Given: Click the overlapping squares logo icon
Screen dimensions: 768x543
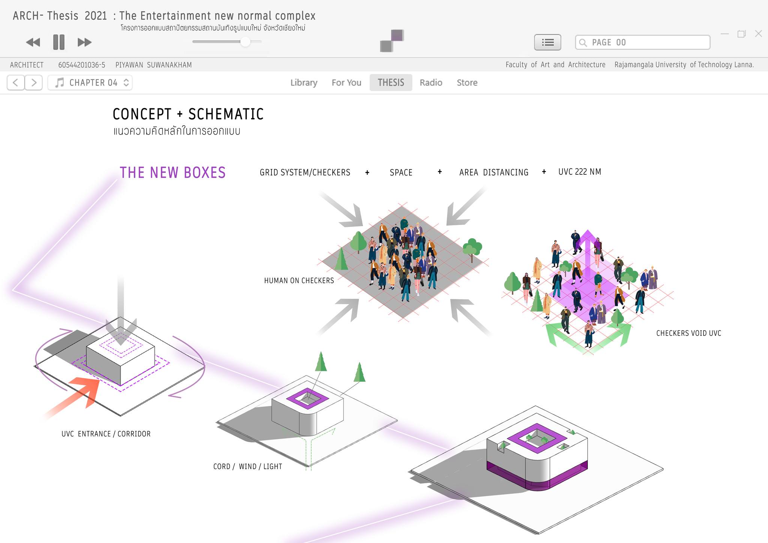Looking at the screenshot, I should point(392,40).
